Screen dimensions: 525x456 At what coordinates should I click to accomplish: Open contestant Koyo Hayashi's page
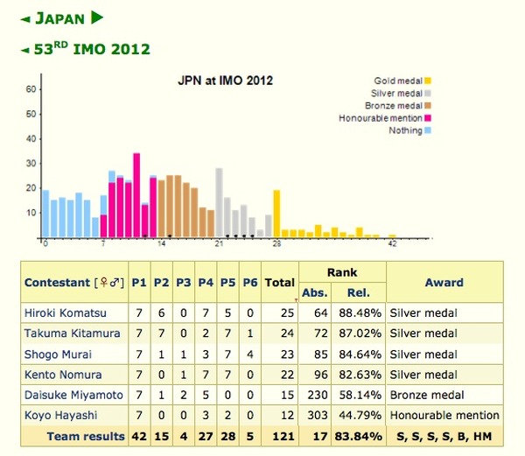point(61,415)
